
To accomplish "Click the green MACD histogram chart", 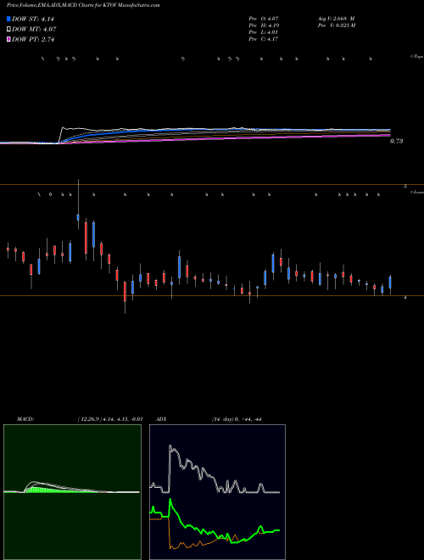I will 72,492.
